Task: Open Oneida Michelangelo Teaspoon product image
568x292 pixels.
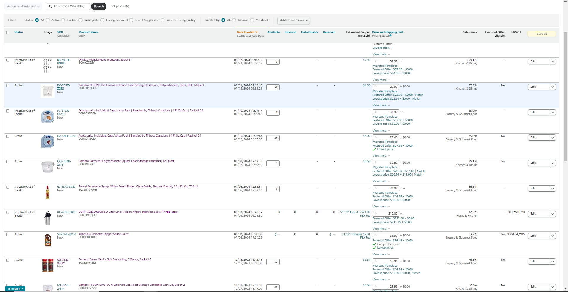Action: pos(48,65)
